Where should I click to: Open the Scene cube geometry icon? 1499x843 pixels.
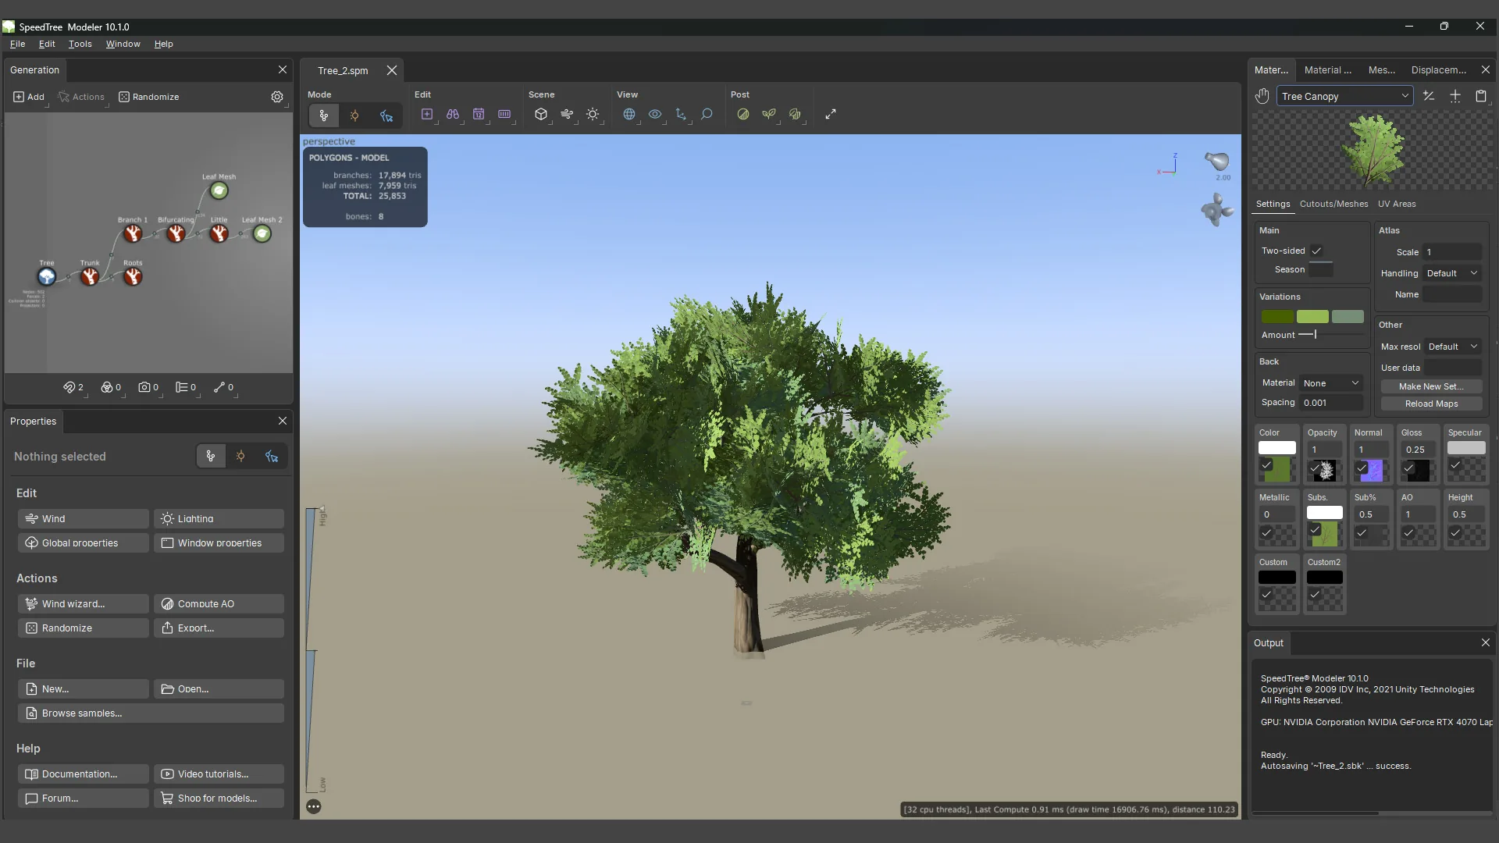541,114
